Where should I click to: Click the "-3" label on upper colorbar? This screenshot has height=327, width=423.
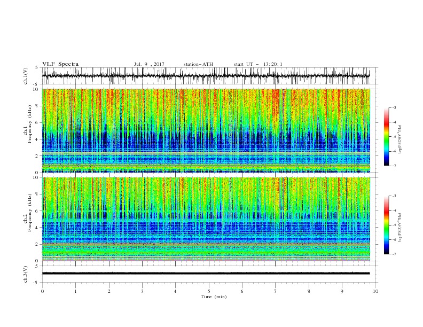(x=394, y=107)
